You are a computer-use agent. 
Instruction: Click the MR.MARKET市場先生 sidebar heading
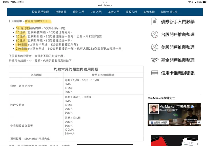click(x=161, y=98)
